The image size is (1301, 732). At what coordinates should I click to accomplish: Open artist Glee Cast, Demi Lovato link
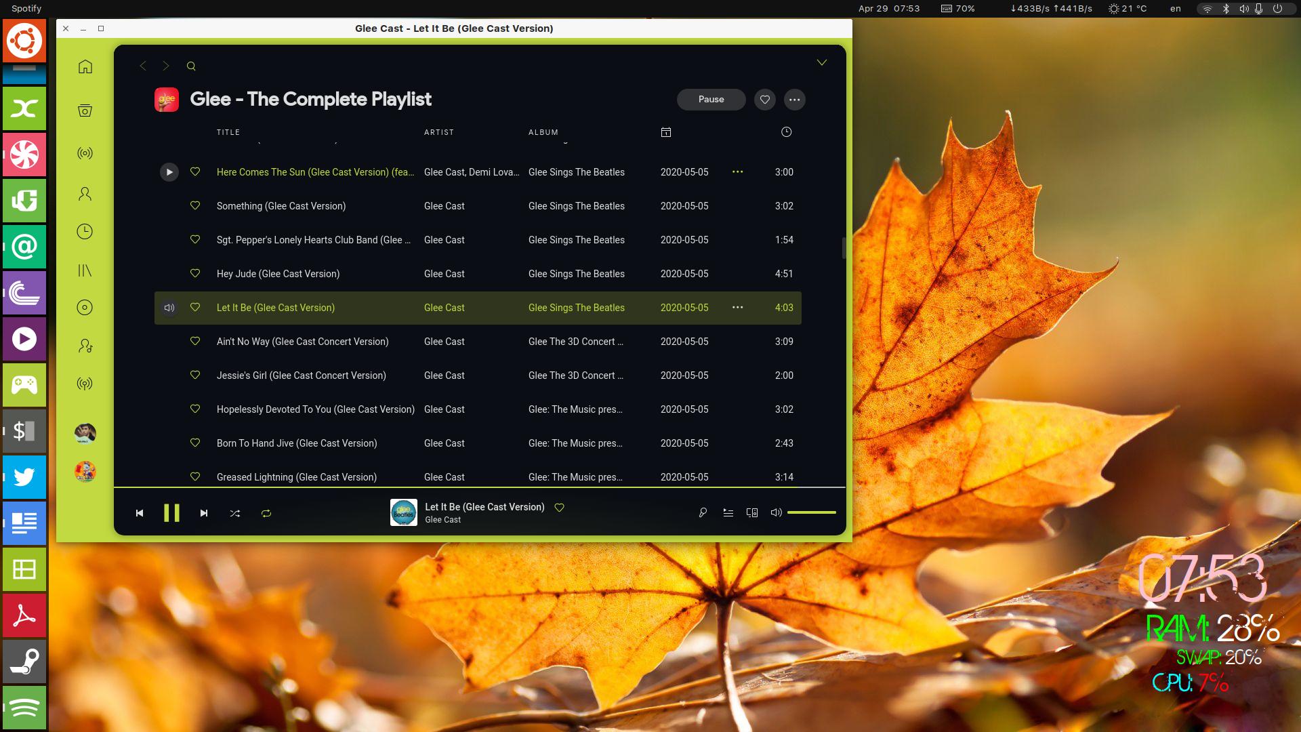tap(472, 172)
